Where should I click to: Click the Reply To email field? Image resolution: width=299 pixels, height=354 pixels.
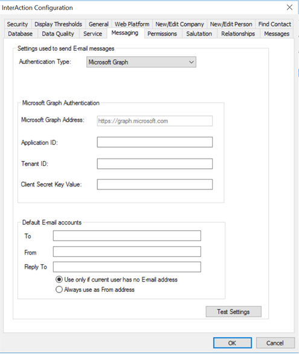[x=127, y=267]
